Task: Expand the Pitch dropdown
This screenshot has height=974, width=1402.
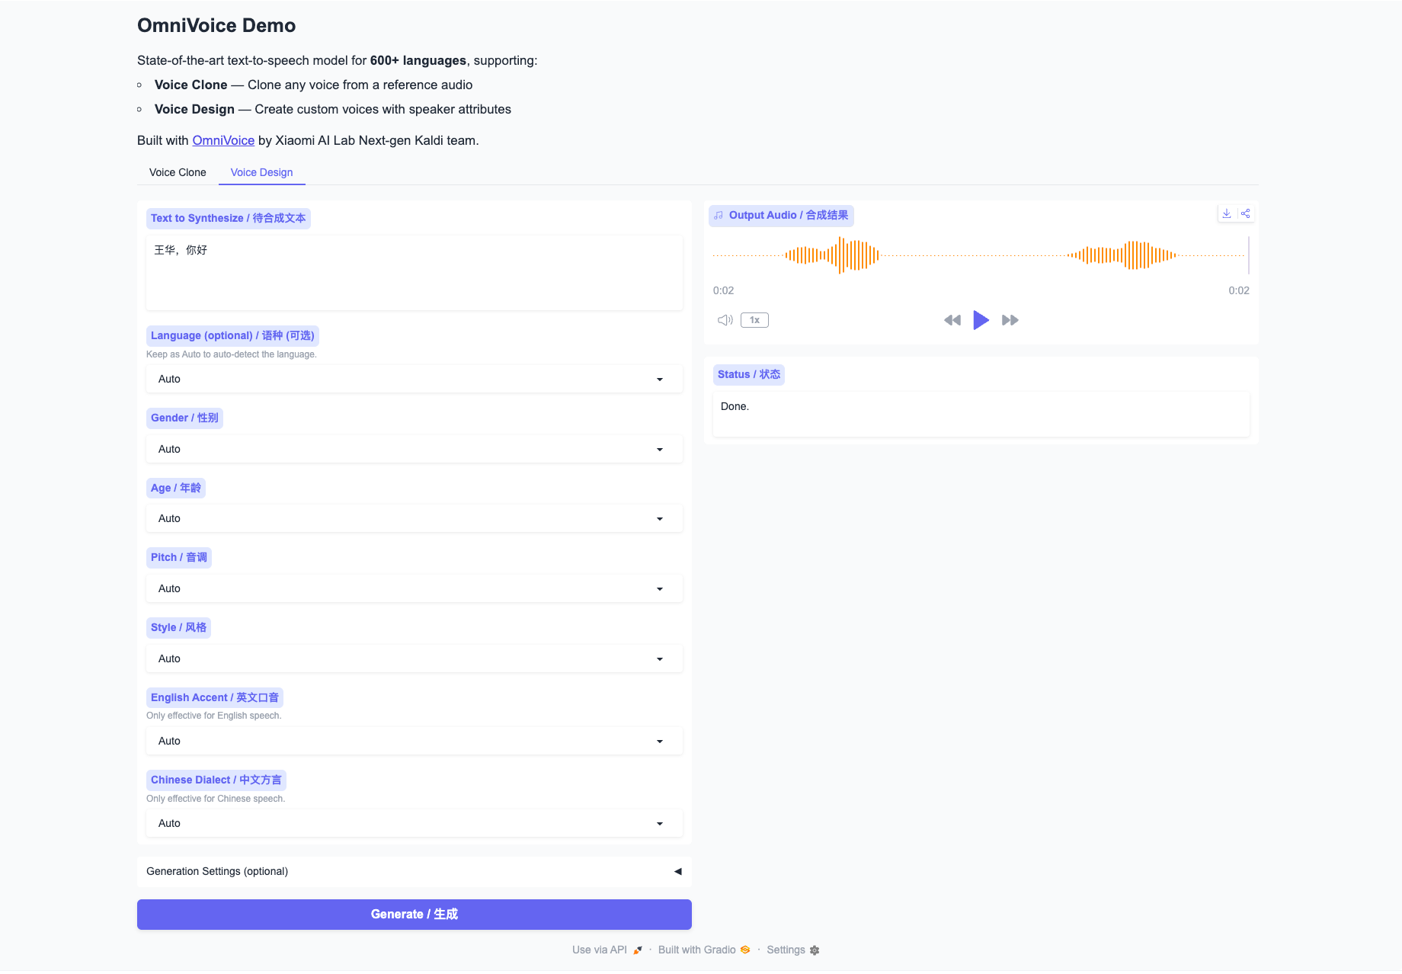Action: click(x=414, y=588)
